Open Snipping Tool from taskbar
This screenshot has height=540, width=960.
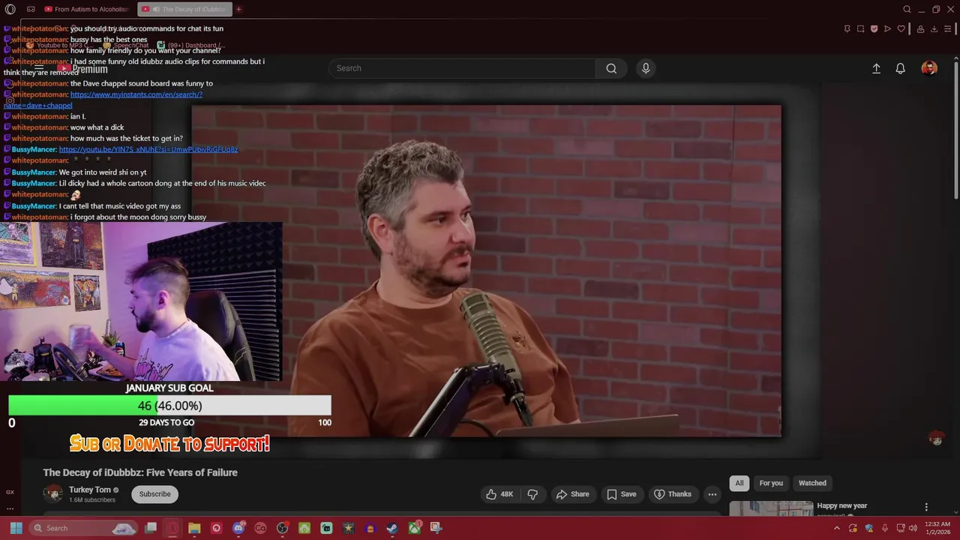click(x=436, y=528)
